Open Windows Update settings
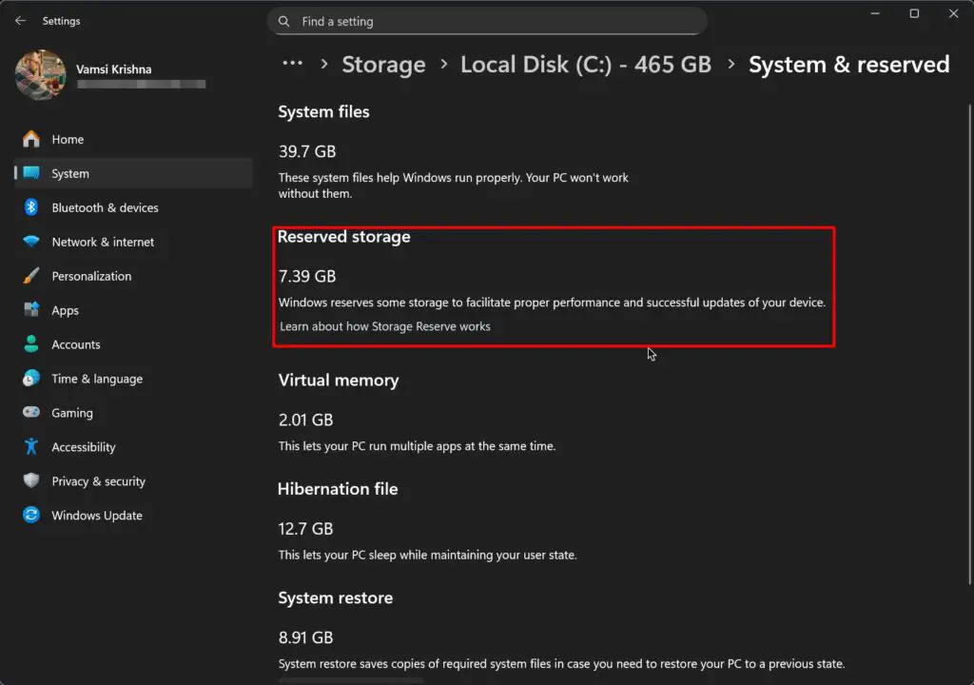Screen dimensions: 974x685 (96, 515)
